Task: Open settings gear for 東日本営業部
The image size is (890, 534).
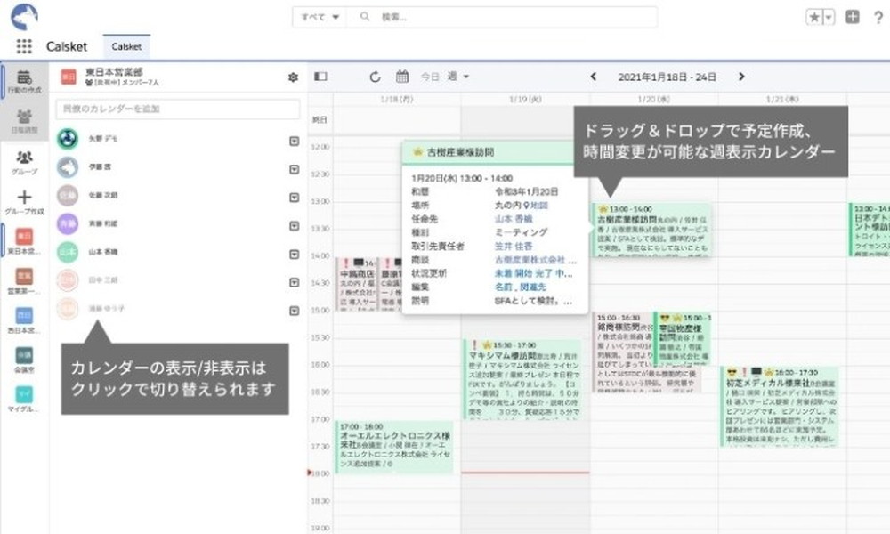Action: point(293,77)
